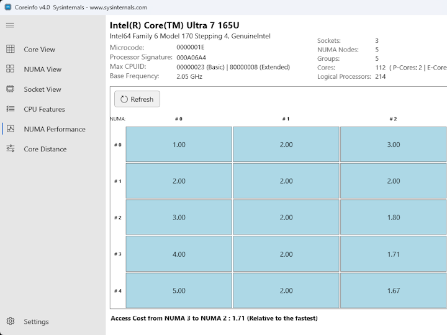
Task: Select the 1.67 cost cell
Action: tap(394, 290)
